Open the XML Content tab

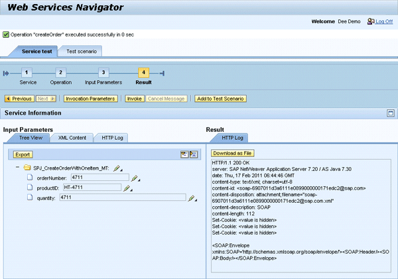pos(72,138)
